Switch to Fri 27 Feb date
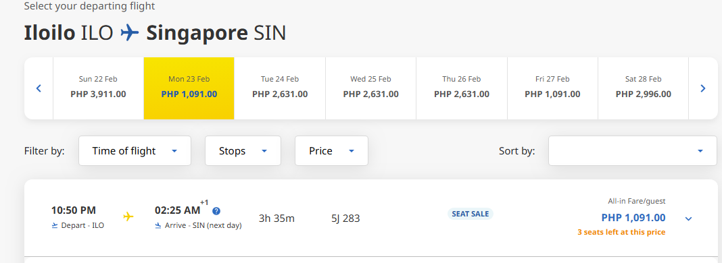Screen dimensions: 722x263 (552, 88)
